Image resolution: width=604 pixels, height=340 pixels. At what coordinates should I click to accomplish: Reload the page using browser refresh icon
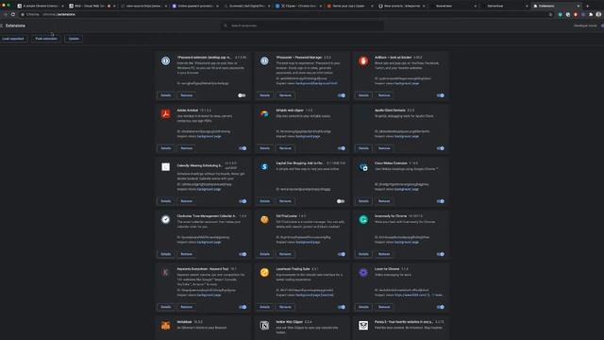(x=13, y=14)
